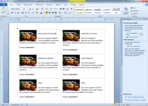Click the spelling proofing status icon
Image resolution: width=148 pixels, height=106 pixels.
pyautogui.click(x=22, y=105)
